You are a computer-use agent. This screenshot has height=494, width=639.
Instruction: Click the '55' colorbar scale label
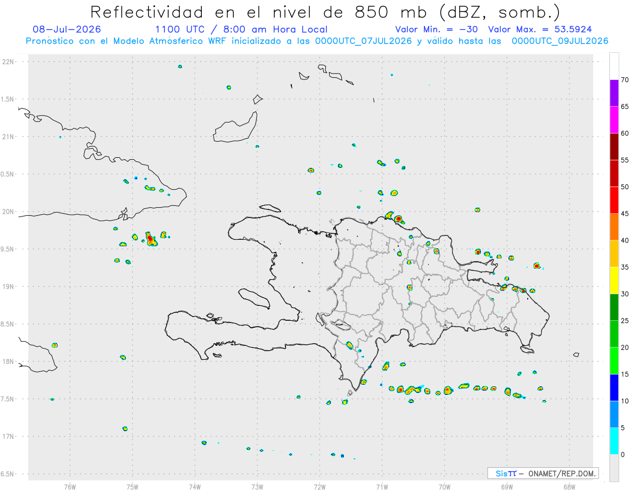tap(625, 160)
